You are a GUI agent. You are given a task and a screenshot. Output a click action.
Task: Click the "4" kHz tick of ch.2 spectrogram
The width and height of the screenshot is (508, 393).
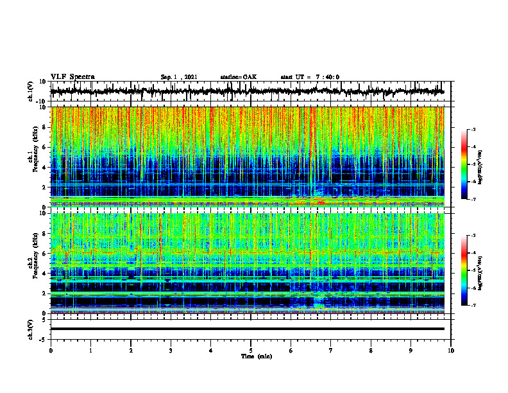pos(45,274)
